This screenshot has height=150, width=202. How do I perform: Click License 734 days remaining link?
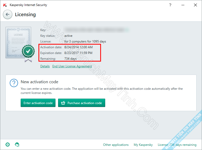pyautogui.click(x=177, y=145)
